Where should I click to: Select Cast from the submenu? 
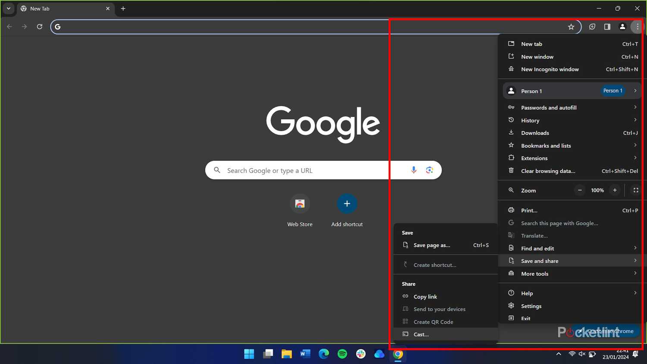(421, 334)
